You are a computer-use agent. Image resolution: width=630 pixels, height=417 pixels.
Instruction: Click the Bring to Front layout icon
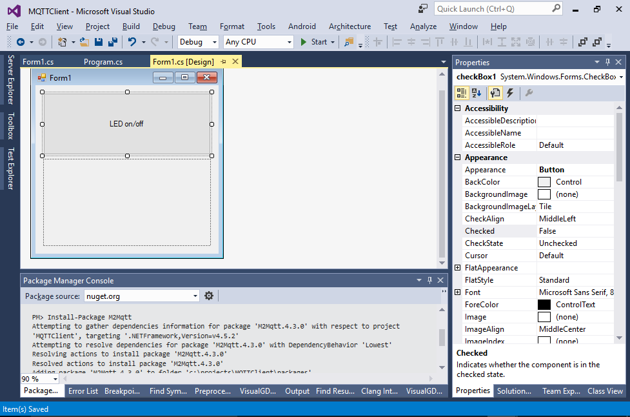(x=582, y=42)
